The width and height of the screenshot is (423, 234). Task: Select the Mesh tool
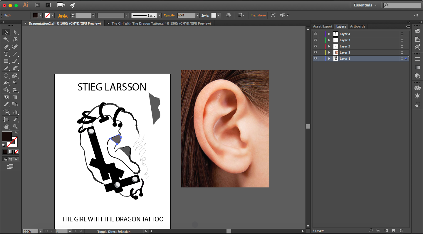[6, 97]
